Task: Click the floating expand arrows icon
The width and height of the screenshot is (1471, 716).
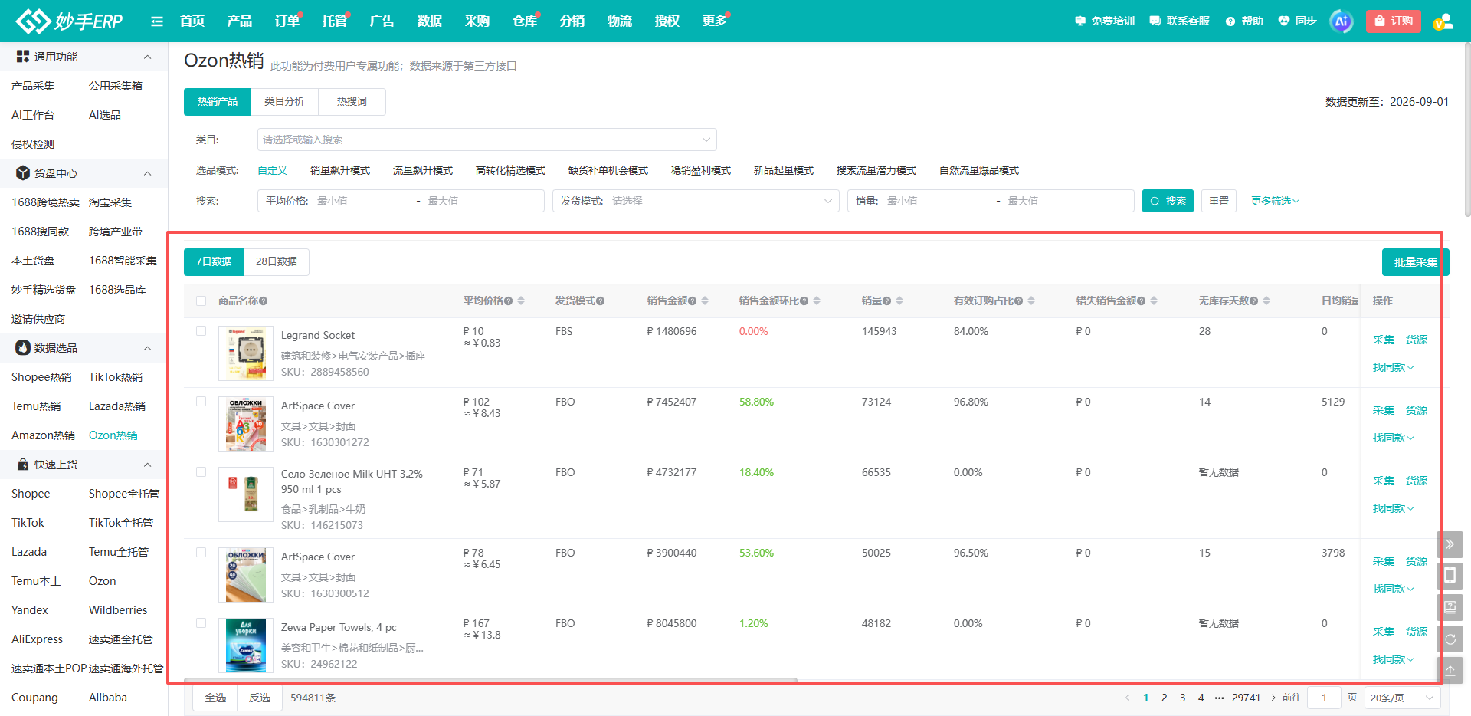Action: click(x=1450, y=544)
